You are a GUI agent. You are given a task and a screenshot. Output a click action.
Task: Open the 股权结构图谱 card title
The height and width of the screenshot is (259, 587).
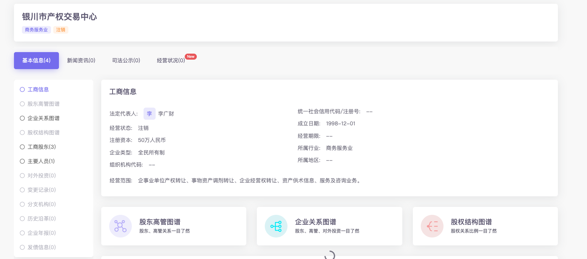point(471,222)
